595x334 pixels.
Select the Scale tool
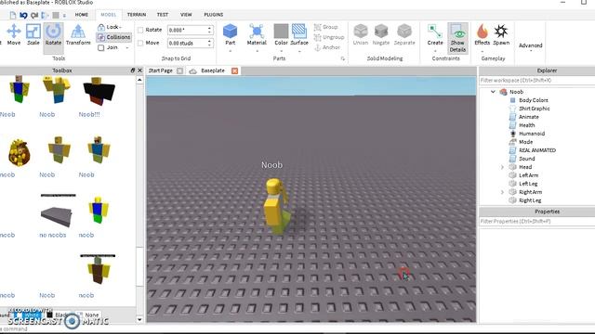pyautogui.click(x=33, y=34)
